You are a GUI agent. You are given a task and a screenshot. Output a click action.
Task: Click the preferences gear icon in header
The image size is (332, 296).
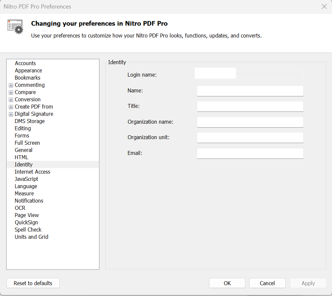[15, 27]
